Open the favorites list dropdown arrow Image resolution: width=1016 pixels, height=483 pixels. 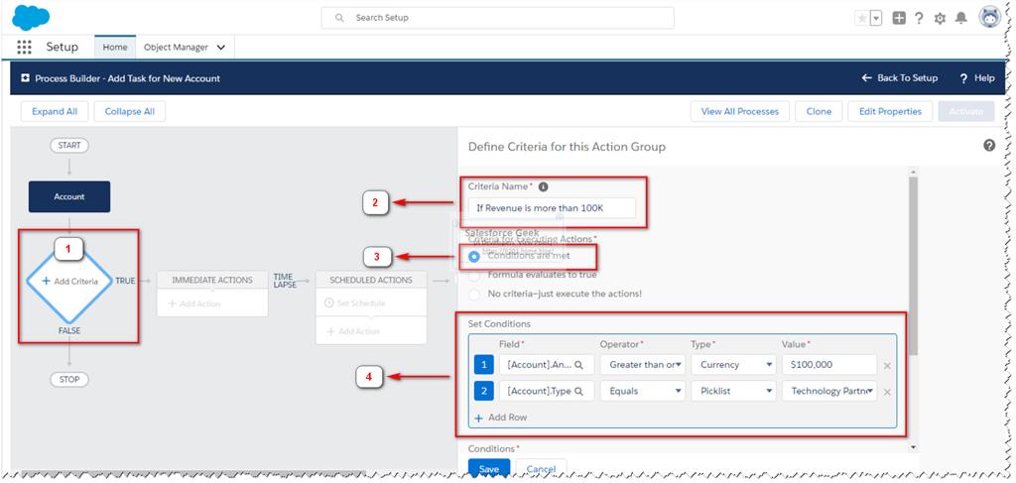point(876,18)
